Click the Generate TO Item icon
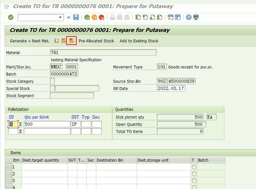Viewport: 256px width, 189px height. (x=56, y=41)
